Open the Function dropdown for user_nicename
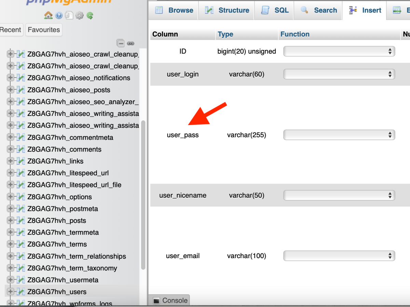 [339, 195]
